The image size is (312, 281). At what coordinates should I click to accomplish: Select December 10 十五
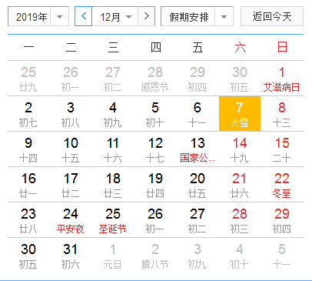pyautogui.click(x=71, y=149)
